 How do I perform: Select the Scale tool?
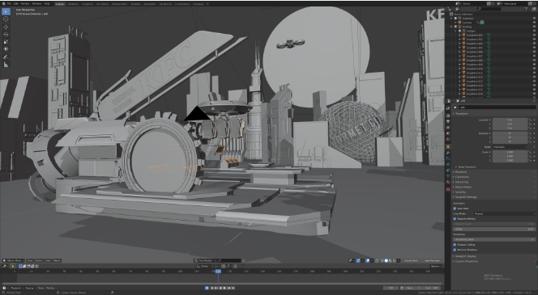click(x=6, y=42)
